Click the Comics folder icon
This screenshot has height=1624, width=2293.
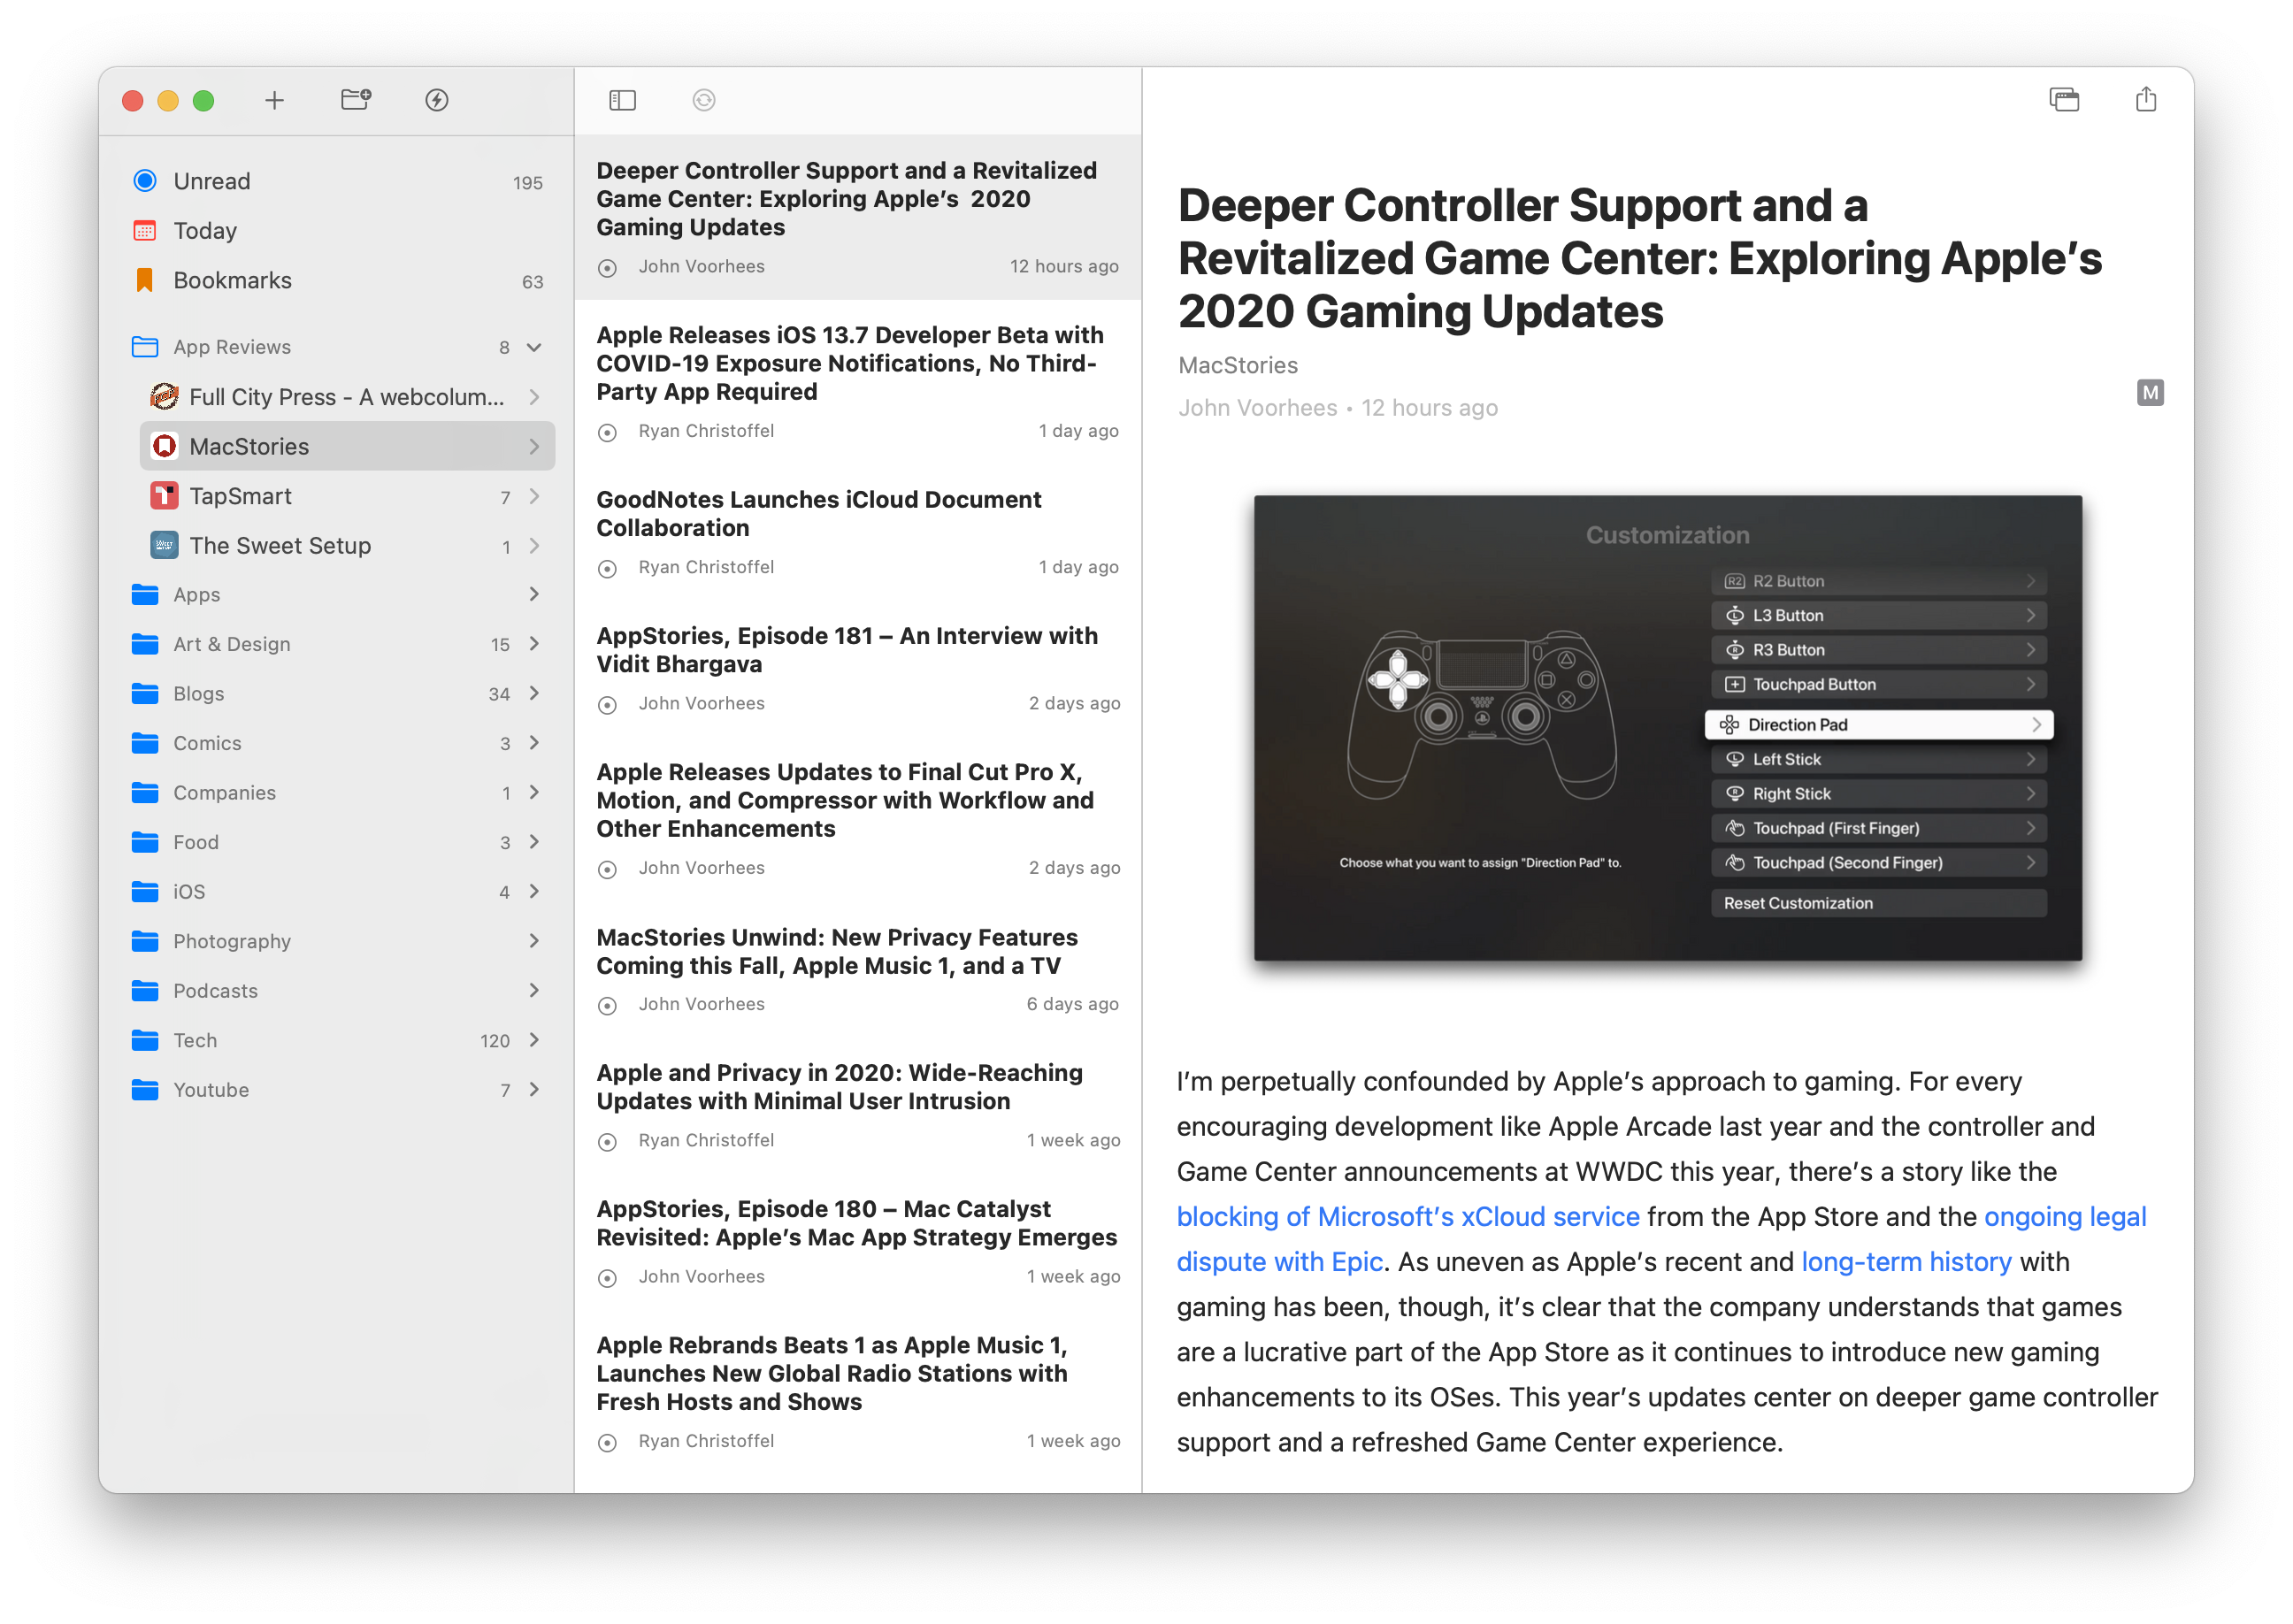point(145,743)
